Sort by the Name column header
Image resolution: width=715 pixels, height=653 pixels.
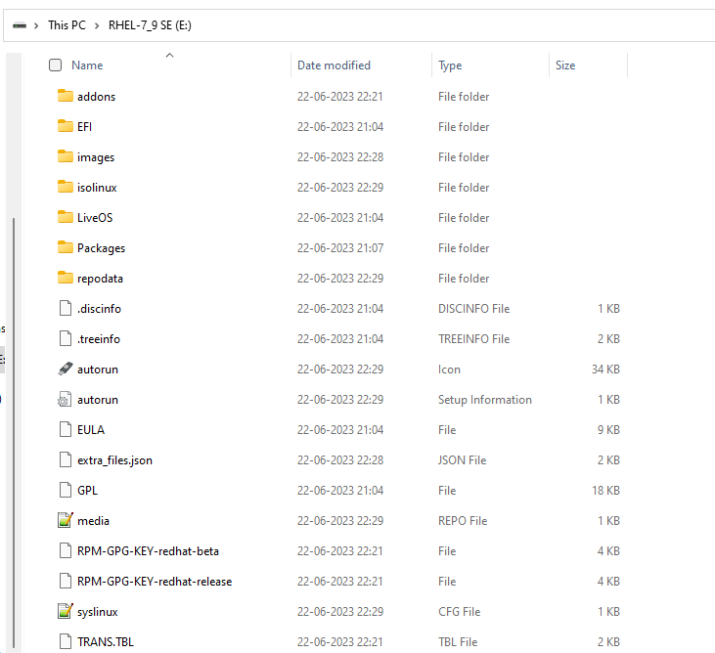pyautogui.click(x=87, y=65)
